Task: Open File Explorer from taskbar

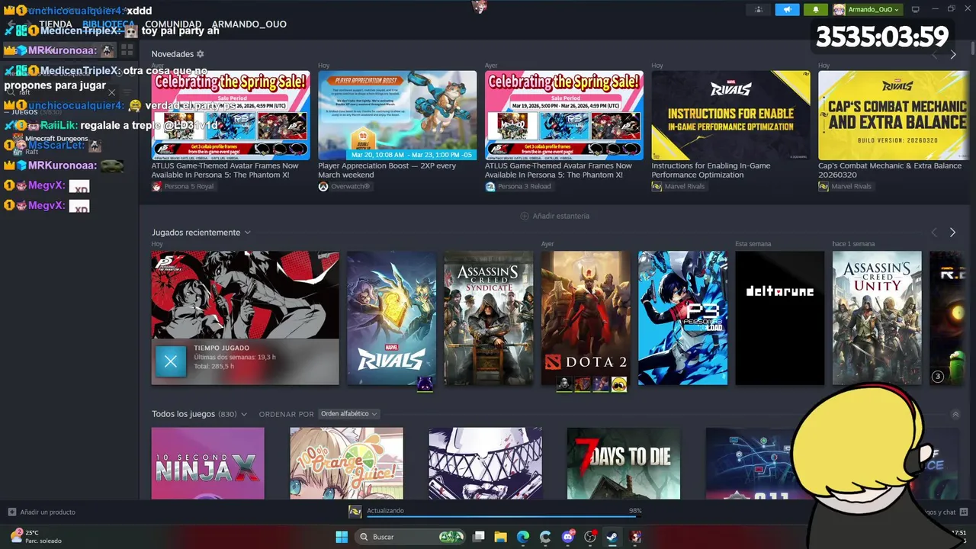Action: (501, 537)
